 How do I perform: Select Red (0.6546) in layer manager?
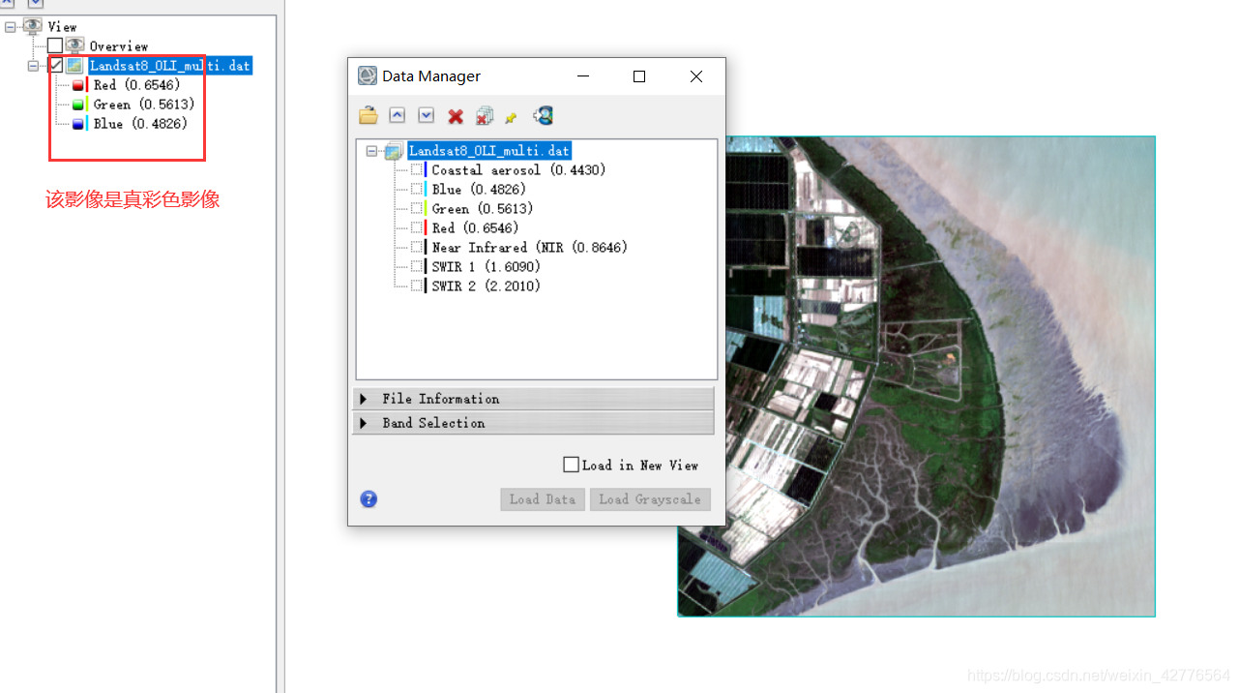click(x=136, y=85)
